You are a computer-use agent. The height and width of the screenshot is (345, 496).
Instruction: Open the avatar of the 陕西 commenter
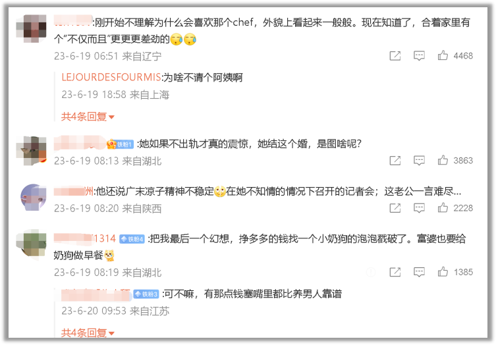[x=33, y=198]
